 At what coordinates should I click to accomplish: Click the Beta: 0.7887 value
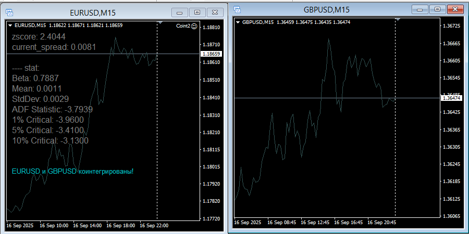pos(35,78)
